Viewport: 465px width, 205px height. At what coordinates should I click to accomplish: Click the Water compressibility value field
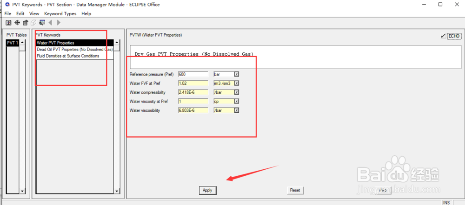pos(193,92)
